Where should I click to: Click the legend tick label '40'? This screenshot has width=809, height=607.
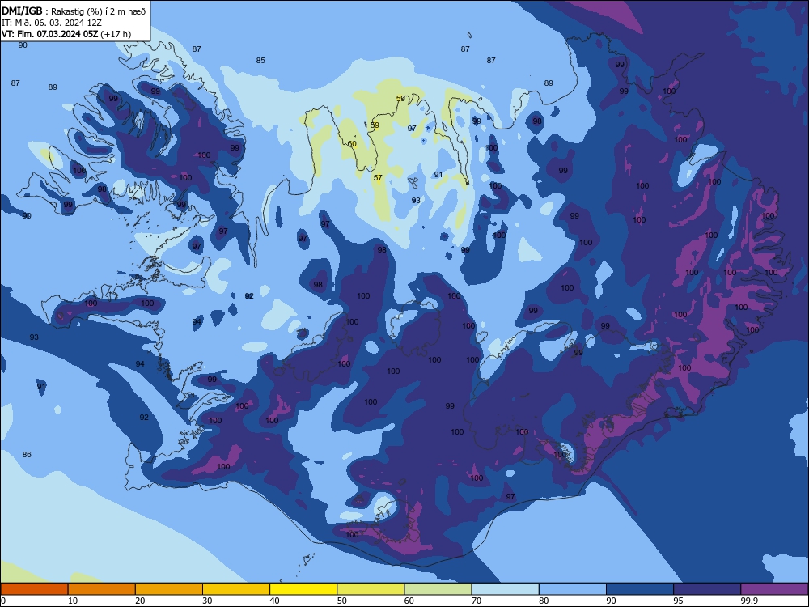274,601
